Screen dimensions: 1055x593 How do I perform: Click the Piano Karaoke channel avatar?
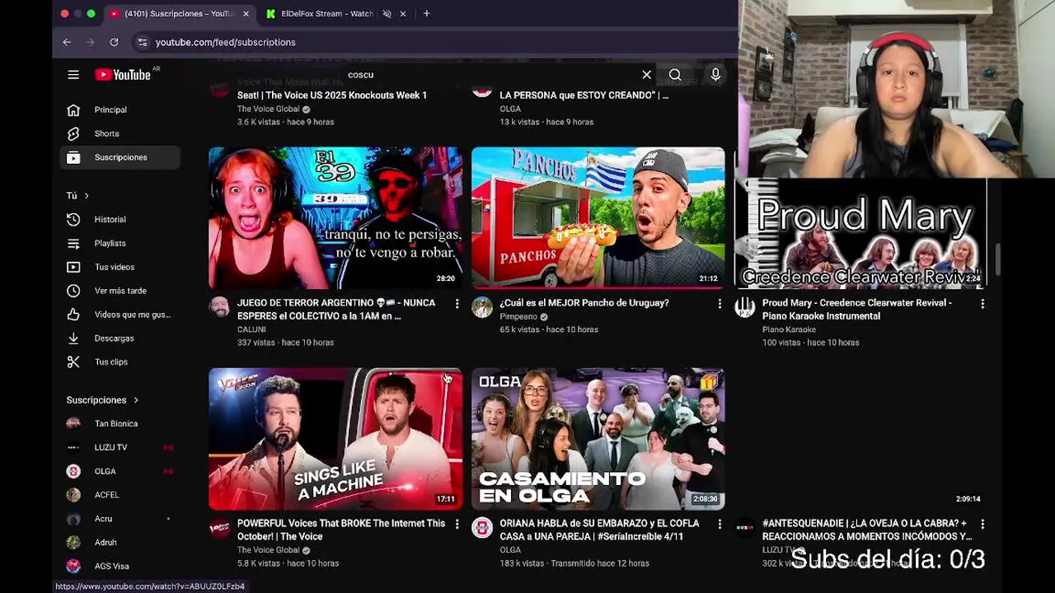745,307
